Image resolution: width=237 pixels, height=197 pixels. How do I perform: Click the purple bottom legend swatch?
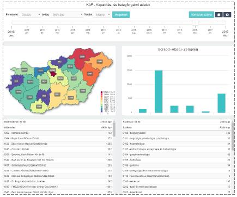point(101,111)
